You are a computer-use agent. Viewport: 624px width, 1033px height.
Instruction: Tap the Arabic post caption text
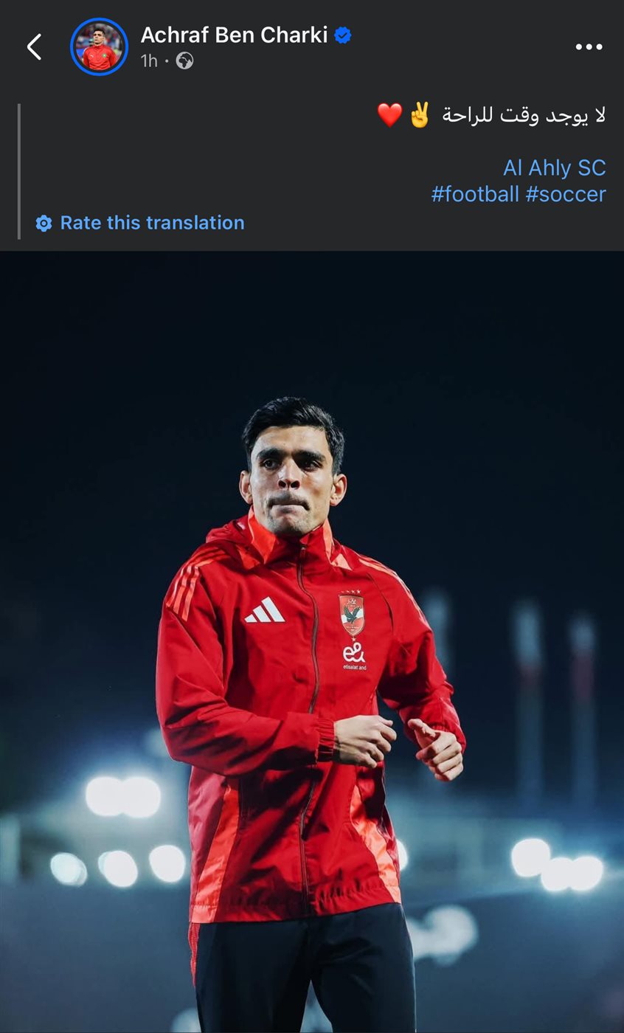pos(524,115)
